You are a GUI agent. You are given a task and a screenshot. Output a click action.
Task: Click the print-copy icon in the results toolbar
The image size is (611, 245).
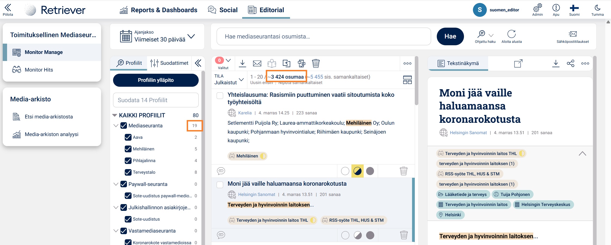coord(301,63)
